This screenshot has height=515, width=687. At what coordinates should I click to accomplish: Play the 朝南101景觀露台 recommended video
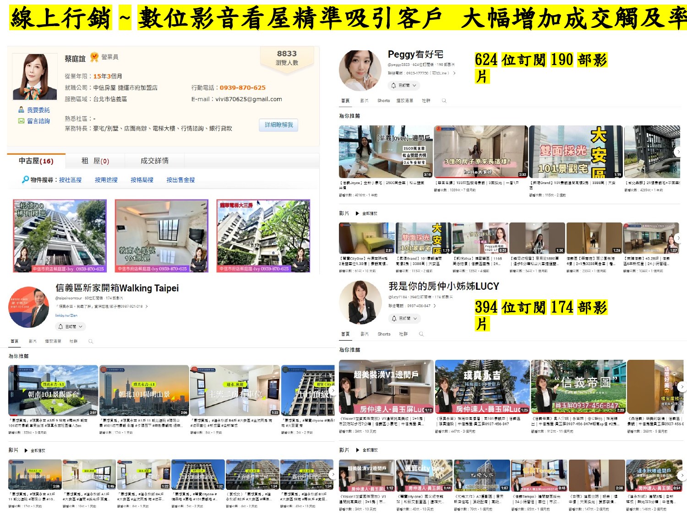coord(53,390)
